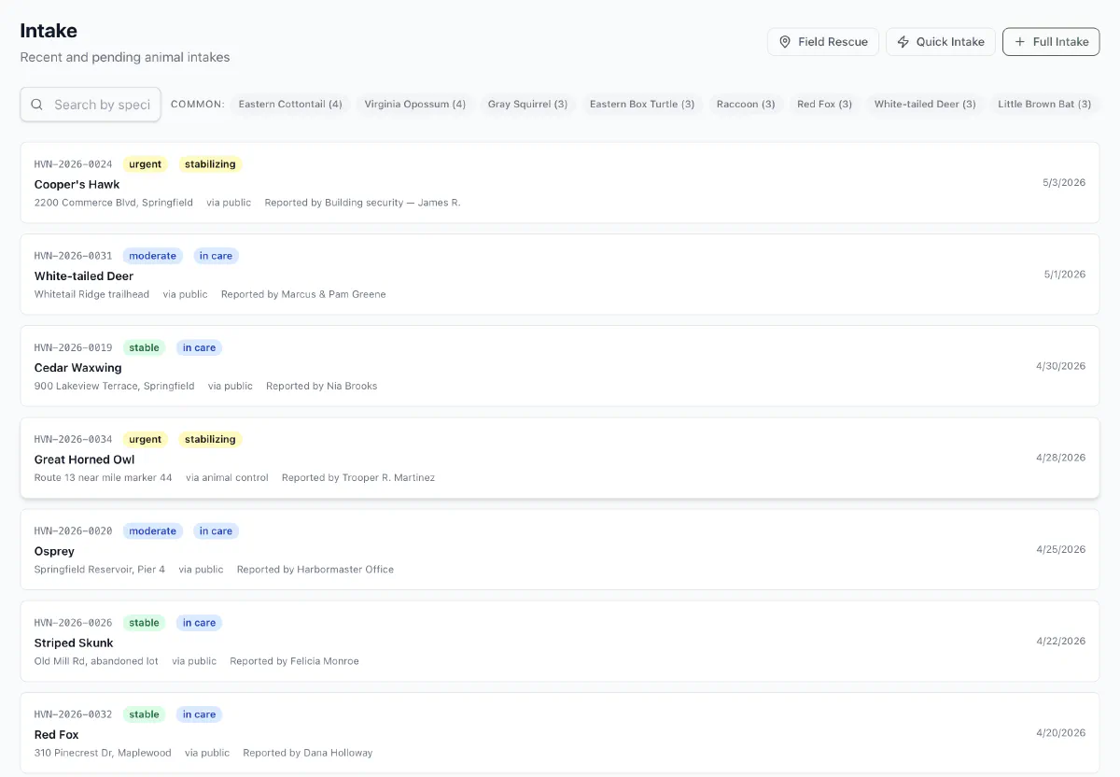Click the date 4/28/2026

tap(1061, 458)
